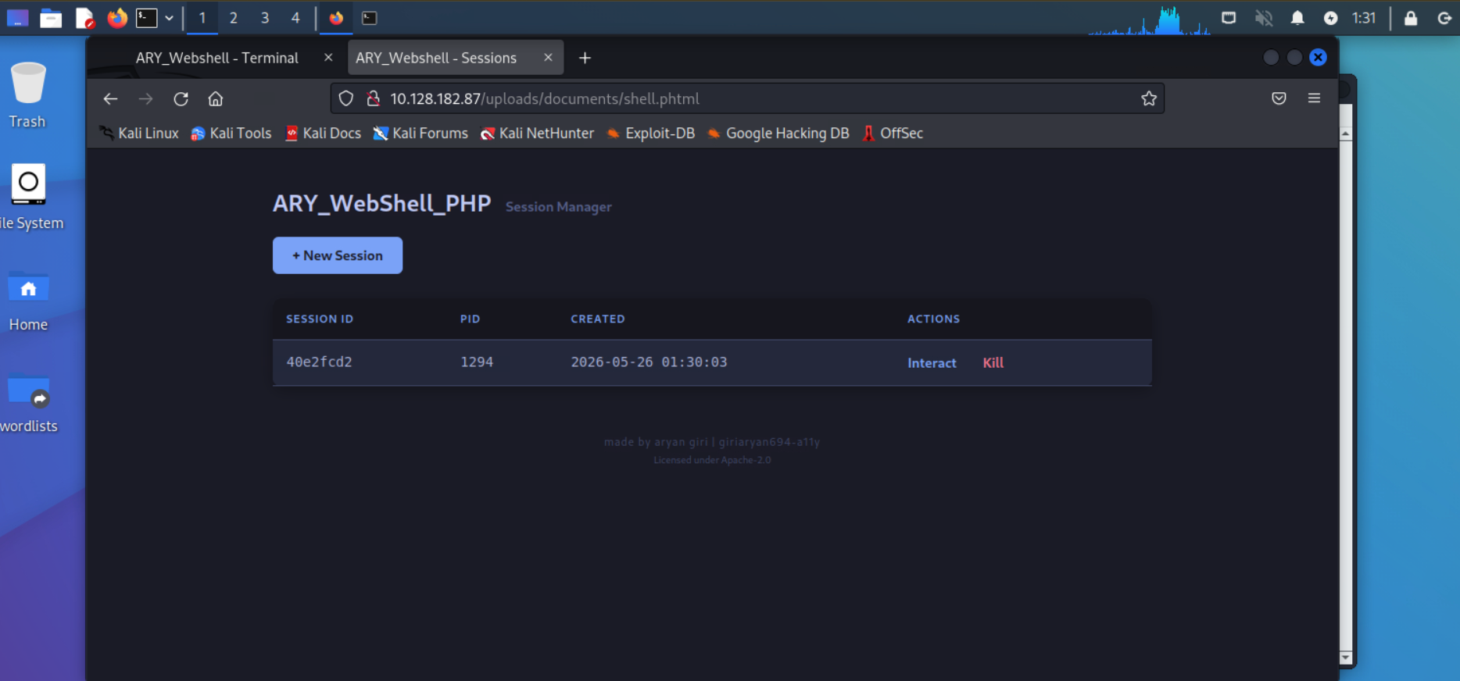This screenshot has height=681, width=1460.
Task: Switch to workspace 4
Action: [x=295, y=17]
